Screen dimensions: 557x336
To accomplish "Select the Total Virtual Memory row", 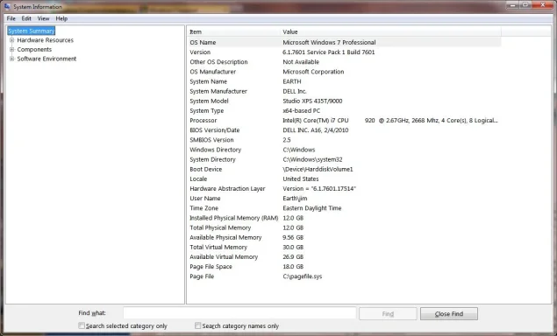I will (344, 247).
